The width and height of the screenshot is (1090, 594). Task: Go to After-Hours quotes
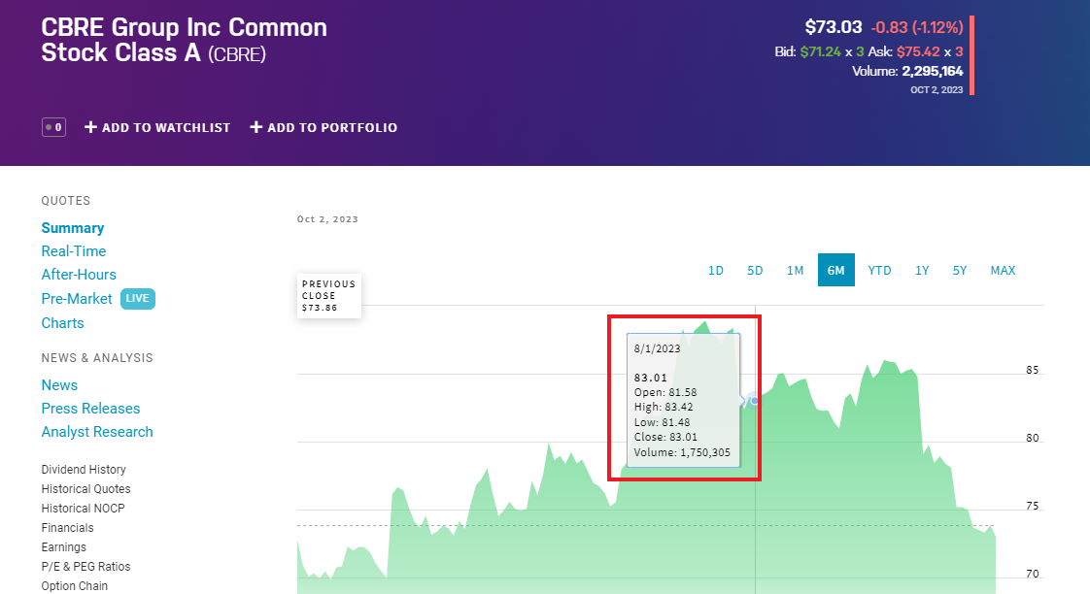pos(79,275)
